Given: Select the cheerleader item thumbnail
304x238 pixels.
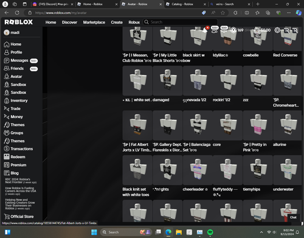Looking at the screenshot, I should 198,170.
